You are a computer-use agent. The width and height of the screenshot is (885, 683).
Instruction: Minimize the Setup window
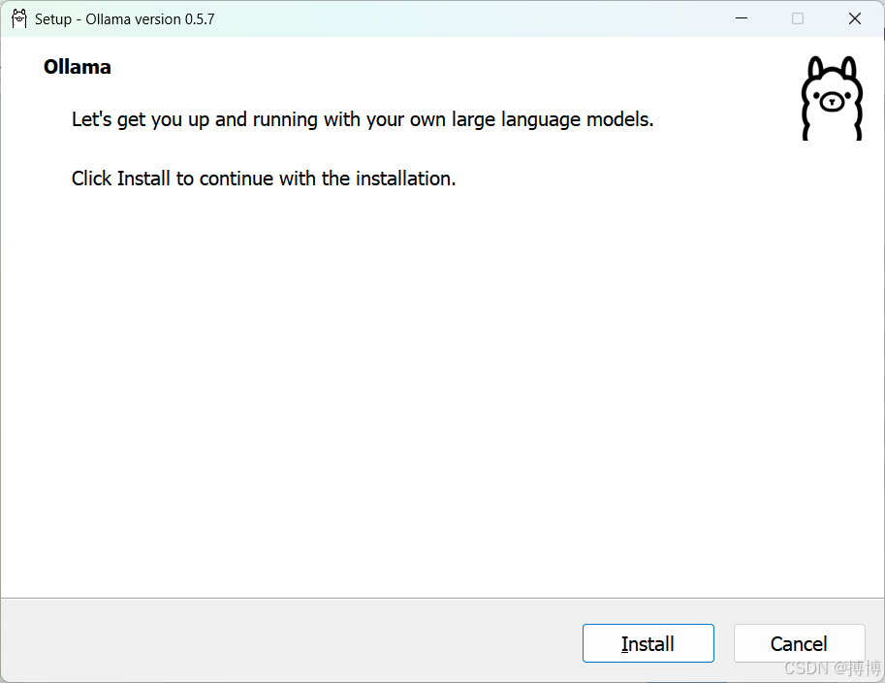point(742,18)
